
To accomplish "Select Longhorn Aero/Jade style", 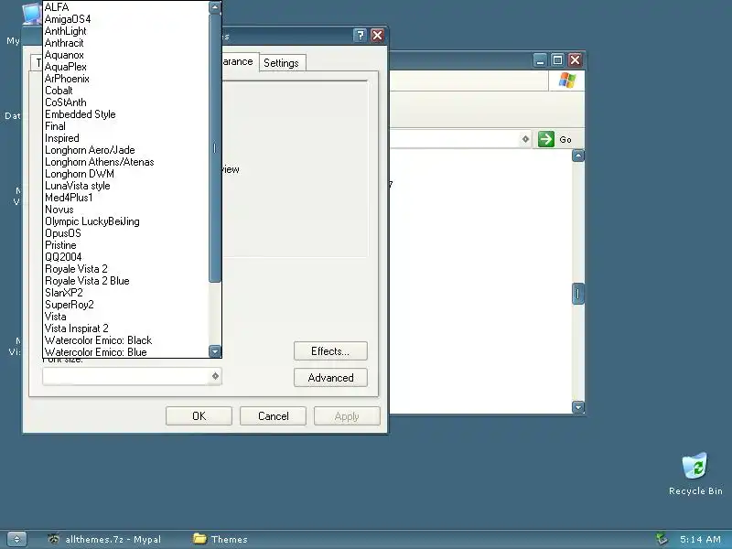I will (x=125, y=150).
